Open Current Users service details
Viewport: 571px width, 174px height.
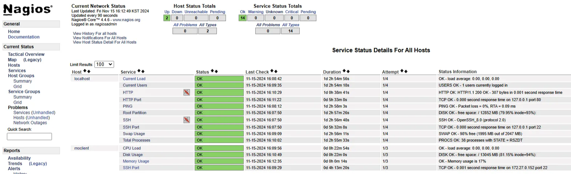[135, 85]
